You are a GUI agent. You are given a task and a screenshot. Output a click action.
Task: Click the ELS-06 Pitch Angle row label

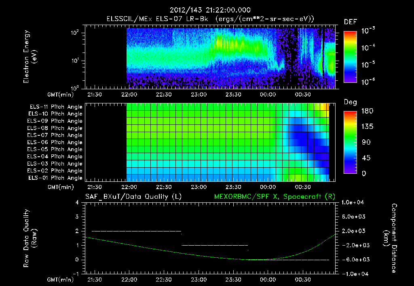(55, 142)
